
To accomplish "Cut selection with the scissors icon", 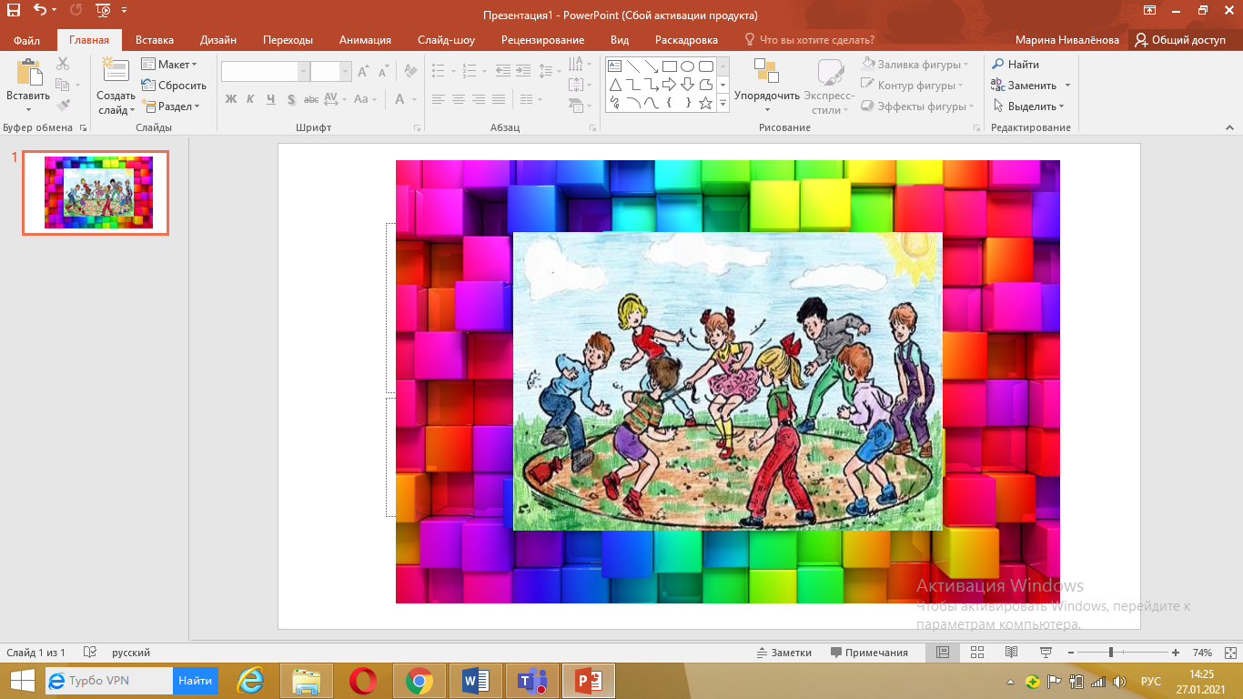I will pyautogui.click(x=63, y=64).
